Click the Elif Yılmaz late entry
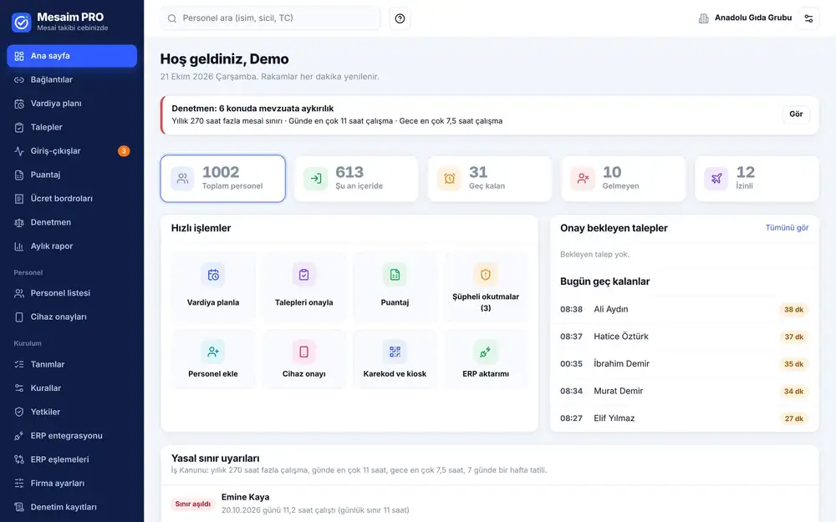836x522 pixels. [x=684, y=418]
